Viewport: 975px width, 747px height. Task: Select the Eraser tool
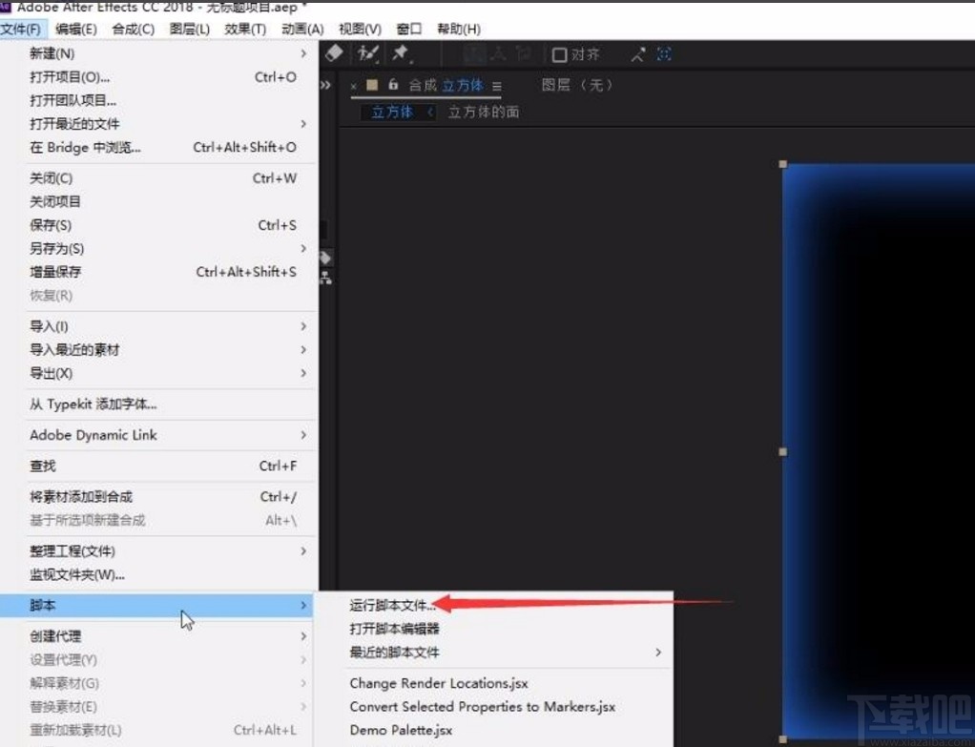[334, 53]
